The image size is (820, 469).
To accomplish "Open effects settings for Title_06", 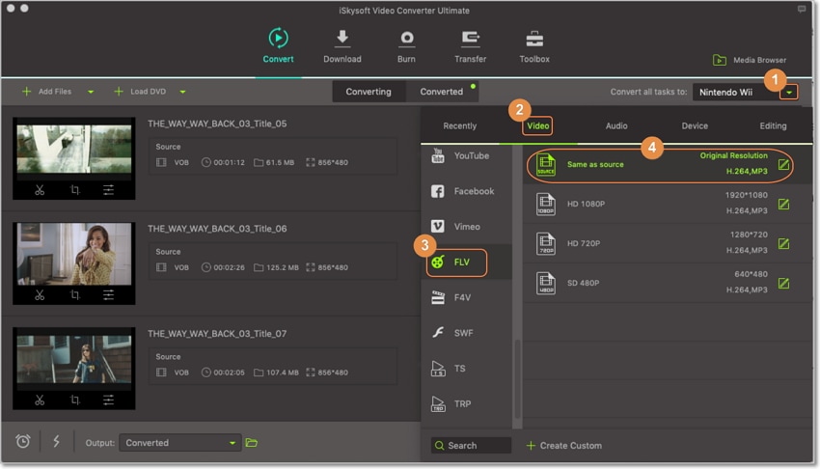I will point(108,295).
